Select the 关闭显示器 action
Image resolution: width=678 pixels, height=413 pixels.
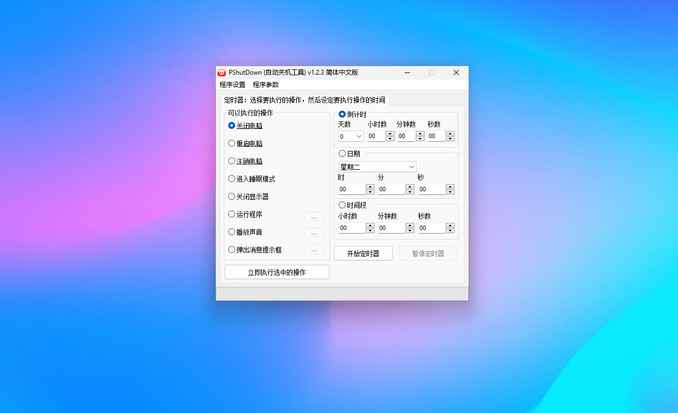(231, 197)
